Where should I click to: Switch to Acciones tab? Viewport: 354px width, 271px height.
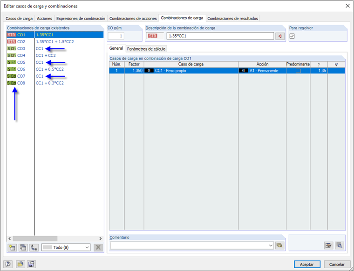pyautogui.click(x=44, y=19)
